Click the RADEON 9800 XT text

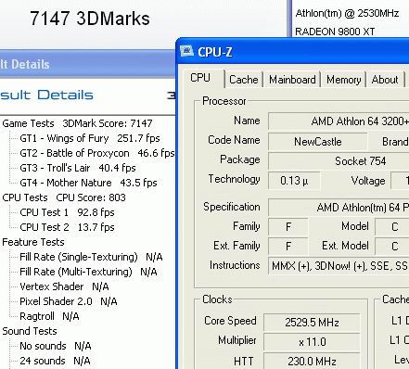[x=335, y=32]
